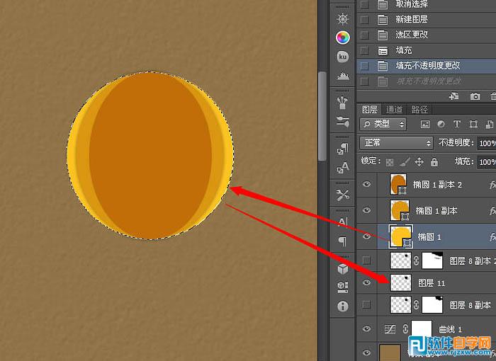Open the Kuler panel ku icon
496x361 pixels.
[x=342, y=57]
